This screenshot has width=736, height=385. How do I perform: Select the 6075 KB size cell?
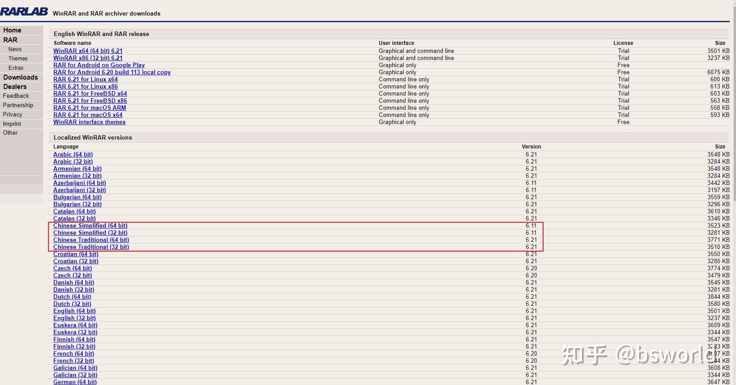click(718, 72)
